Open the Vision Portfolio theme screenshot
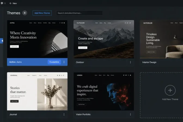The width and height of the screenshot is (183, 122). (104, 91)
